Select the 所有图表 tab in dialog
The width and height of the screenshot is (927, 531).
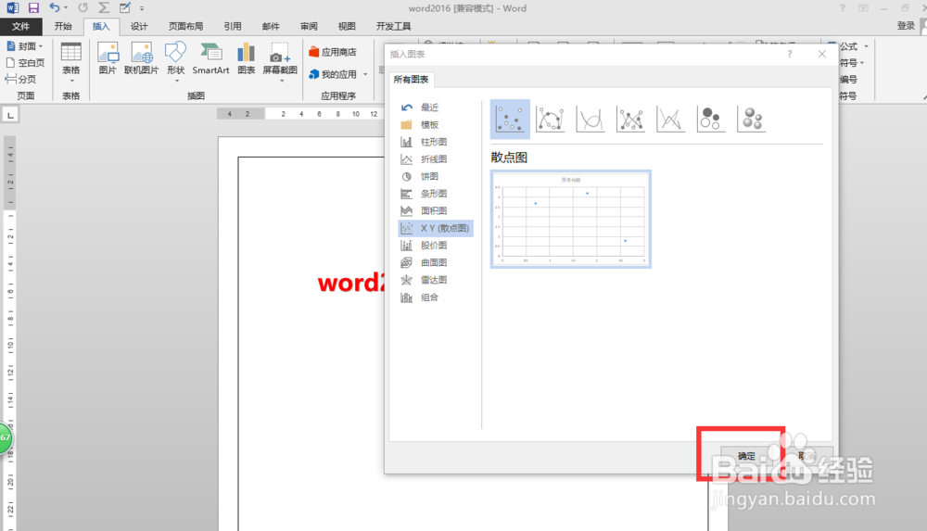pos(411,80)
